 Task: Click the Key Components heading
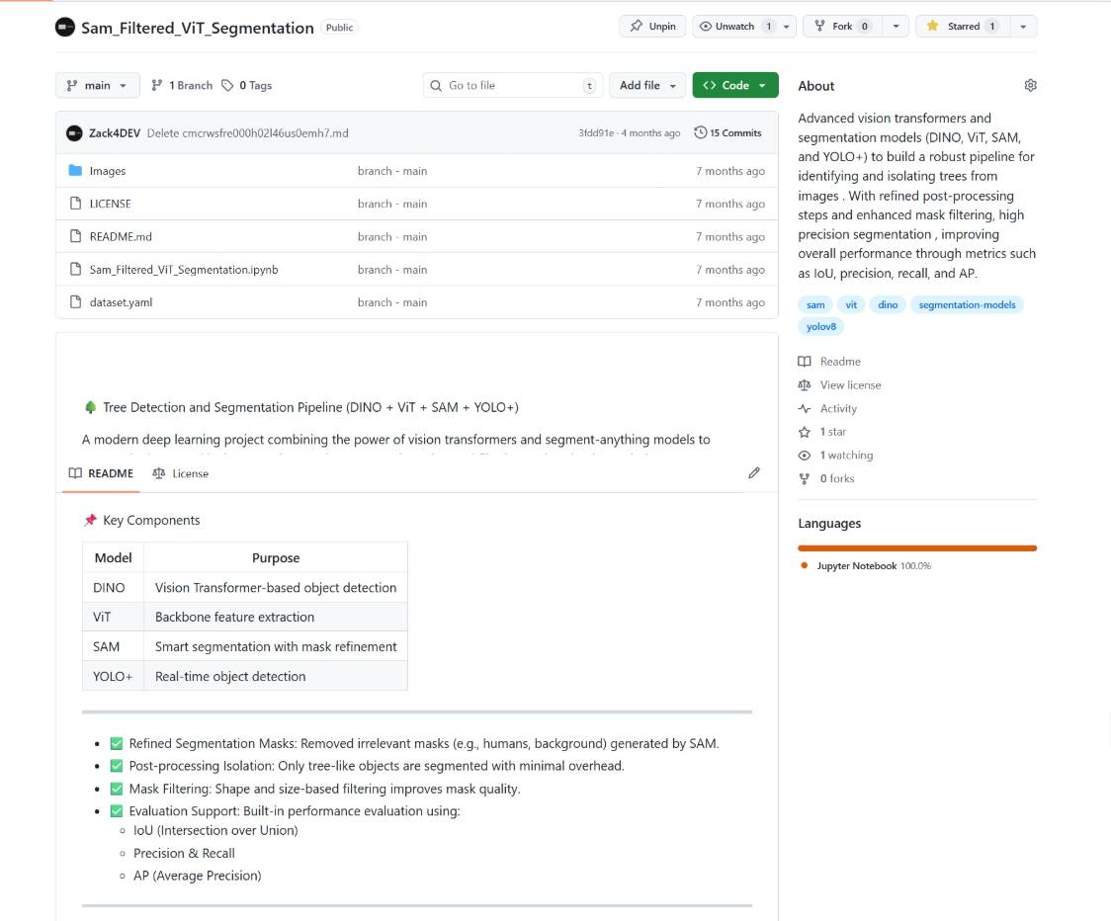pos(141,520)
